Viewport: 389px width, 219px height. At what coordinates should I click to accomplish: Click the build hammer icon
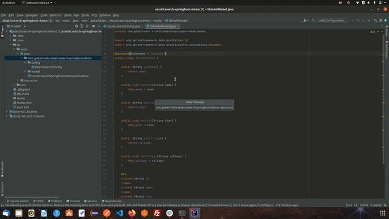coord(314,21)
